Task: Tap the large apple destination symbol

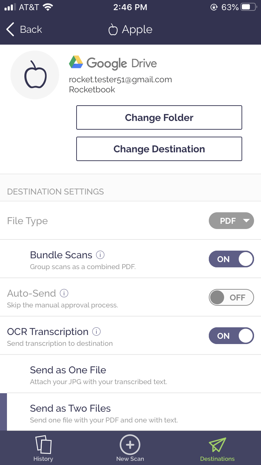Action: [x=35, y=75]
